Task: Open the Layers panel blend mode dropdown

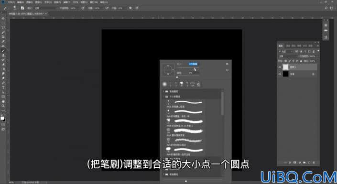Action: pos(288,56)
